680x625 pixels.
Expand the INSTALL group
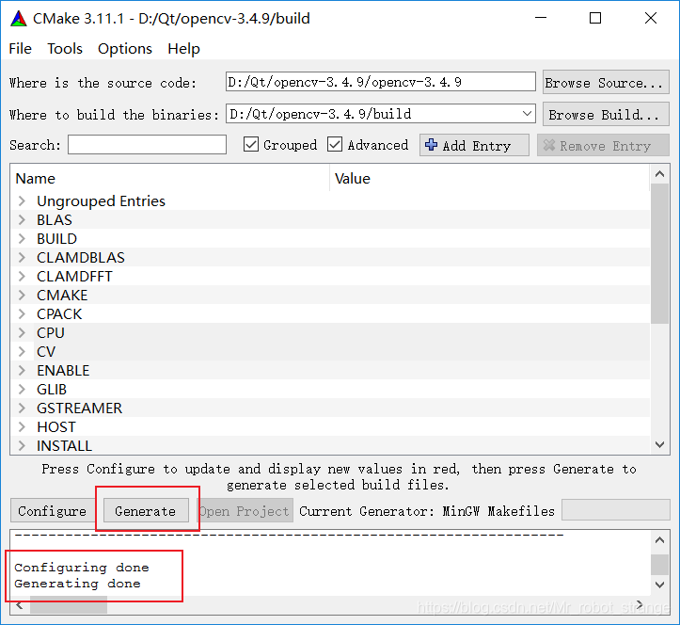[22, 446]
